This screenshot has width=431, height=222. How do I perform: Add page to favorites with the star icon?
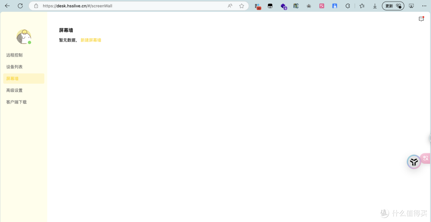[241, 6]
